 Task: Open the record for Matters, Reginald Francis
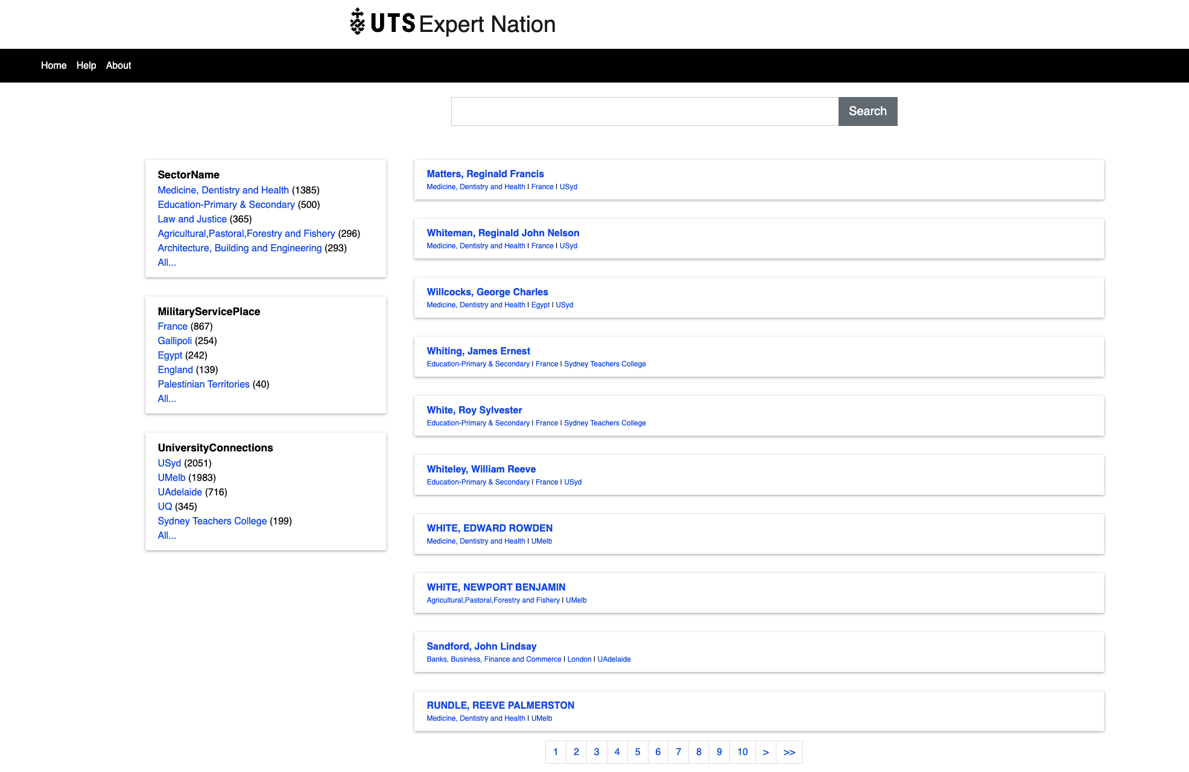(x=485, y=174)
